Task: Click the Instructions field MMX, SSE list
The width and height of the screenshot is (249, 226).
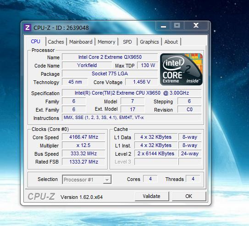Action: pos(132,118)
